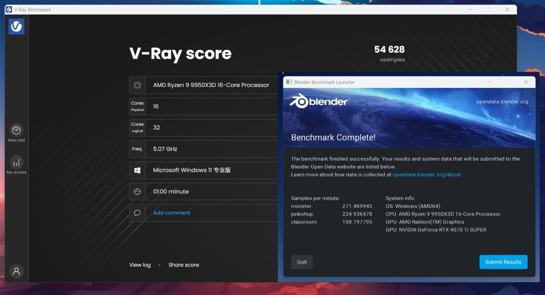Click the OS: Windows (AMD64) line
The image size is (545, 295).
coord(413,206)
